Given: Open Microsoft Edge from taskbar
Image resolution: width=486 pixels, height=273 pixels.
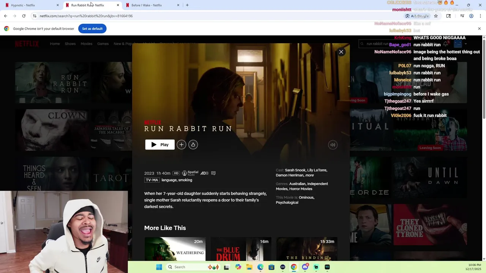Looking at the screenshot, I should [260, 267].
